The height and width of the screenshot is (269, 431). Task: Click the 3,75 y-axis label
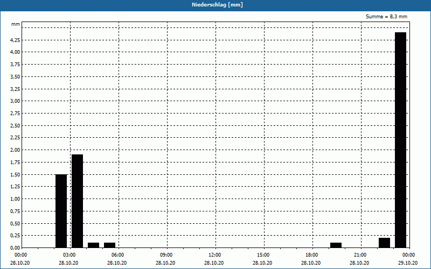point(15,65)
